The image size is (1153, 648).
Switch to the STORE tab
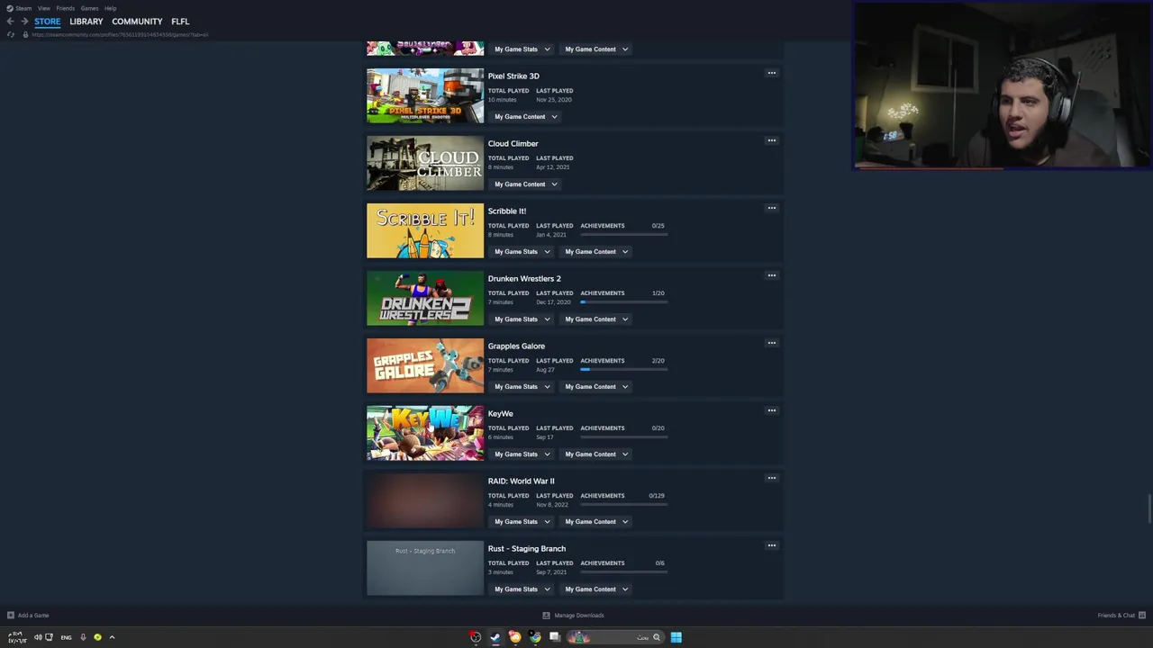[48, 22]
